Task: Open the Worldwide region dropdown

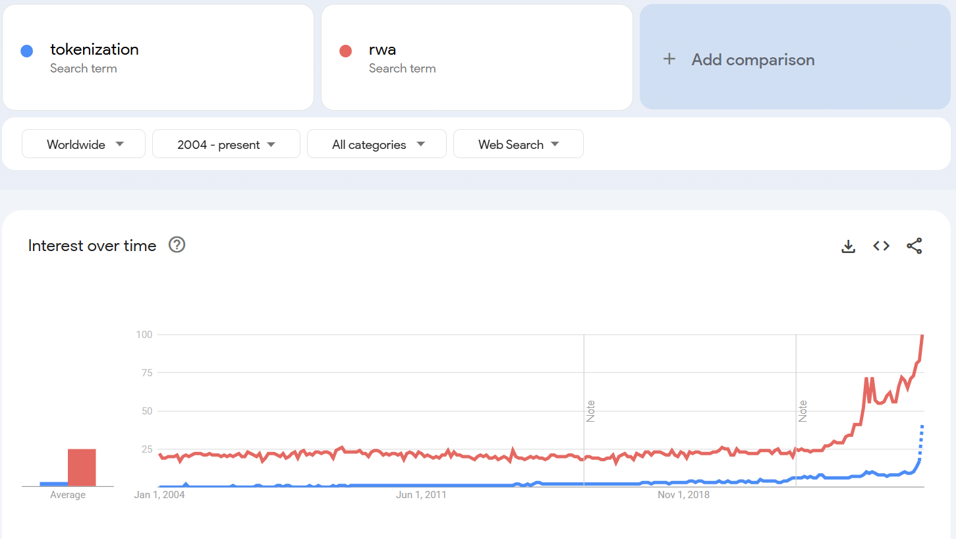Action: coord(84,144)
